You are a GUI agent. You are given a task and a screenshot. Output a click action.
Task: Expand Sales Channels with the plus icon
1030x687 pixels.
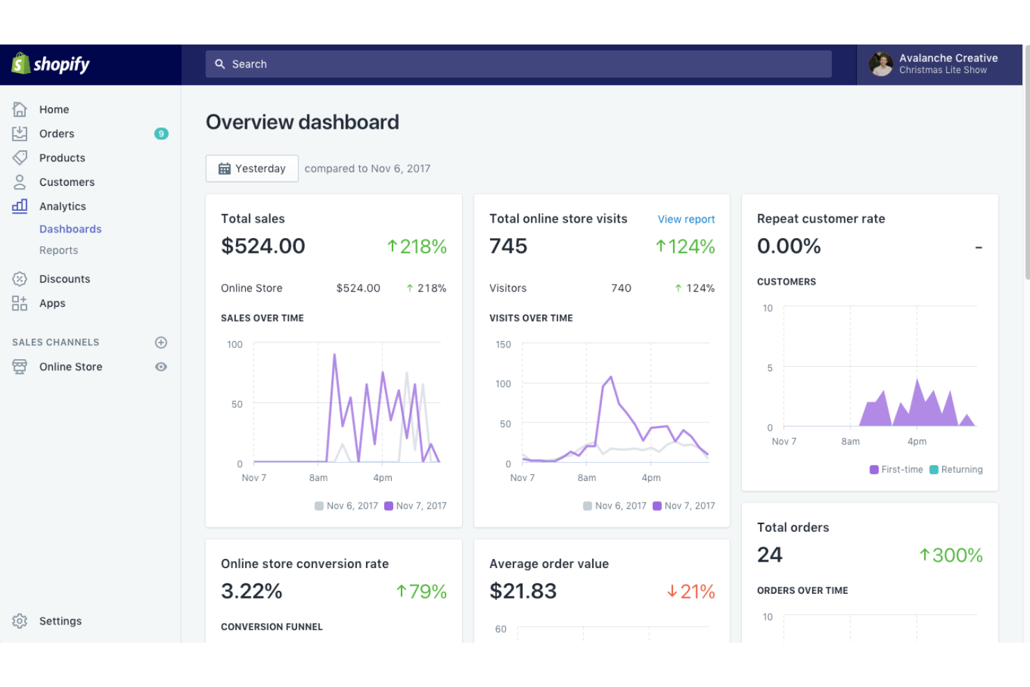coord(161,342)
